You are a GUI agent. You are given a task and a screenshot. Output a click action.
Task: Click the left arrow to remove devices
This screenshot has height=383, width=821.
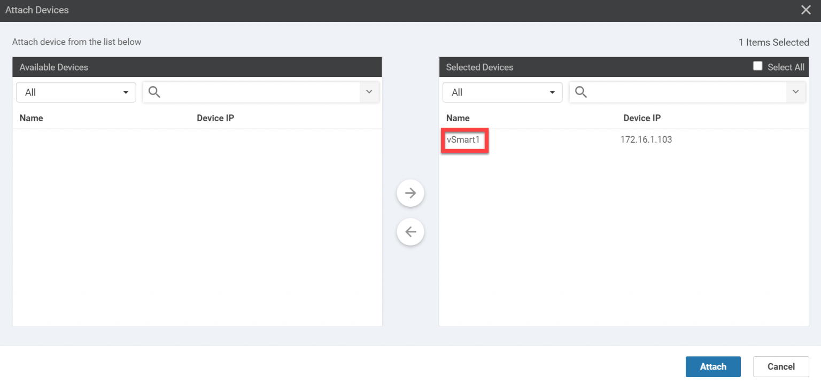410,232
